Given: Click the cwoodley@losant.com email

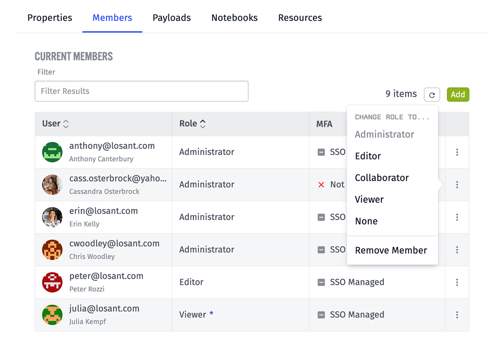Looking at the screenshot, I should tap(114, 243).
